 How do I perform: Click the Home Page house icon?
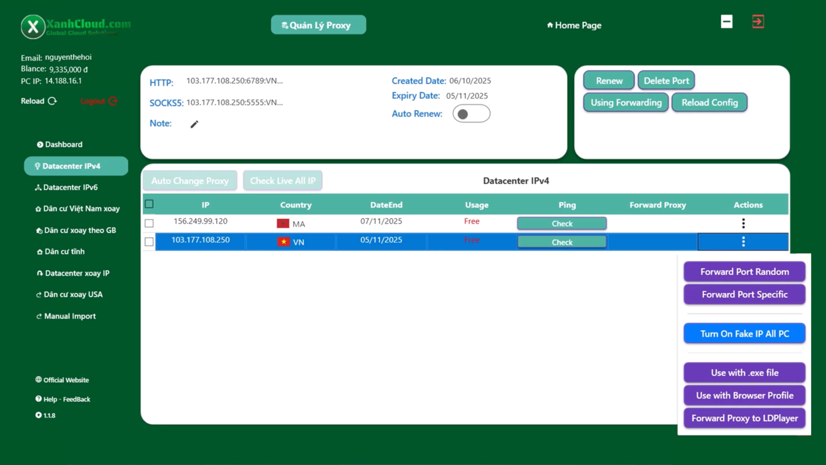click(550, 25)
